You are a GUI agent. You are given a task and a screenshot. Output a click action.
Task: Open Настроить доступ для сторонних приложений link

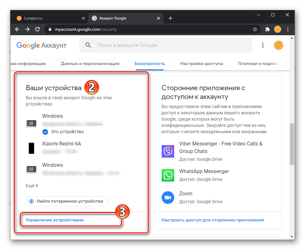(213, 220)
